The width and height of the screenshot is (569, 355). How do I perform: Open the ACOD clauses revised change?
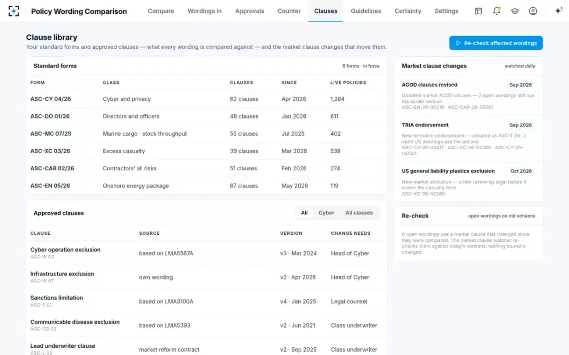469,96
